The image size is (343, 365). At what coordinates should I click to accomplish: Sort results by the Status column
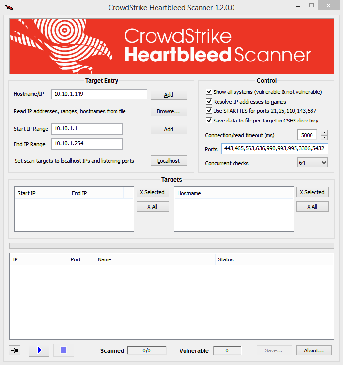click(x=269, y=259)
